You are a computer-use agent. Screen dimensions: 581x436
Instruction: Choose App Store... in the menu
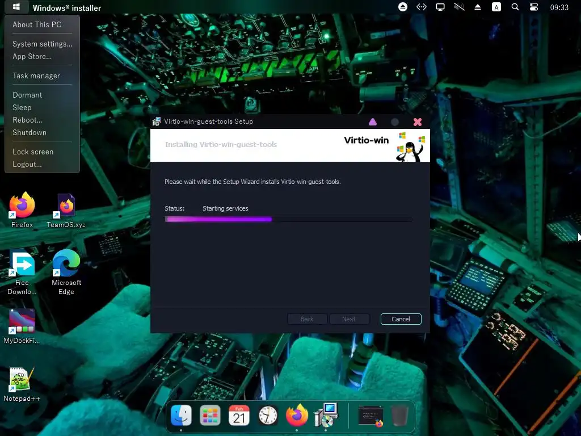pyautogui.click(x=32, y=56)
